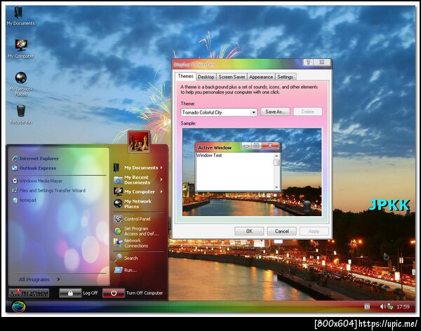This screenshot has height=331, width=421.
Task: Click the Log Off button
Action: point(78,293)
